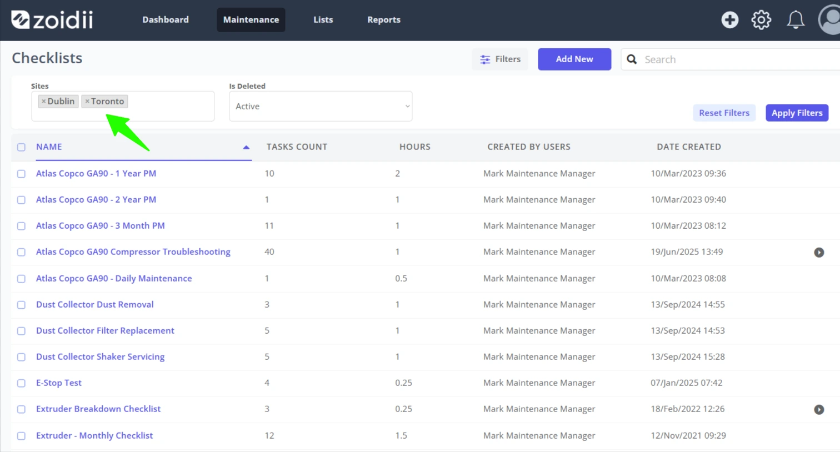Remove the Dublin site tag

(43, 102)
